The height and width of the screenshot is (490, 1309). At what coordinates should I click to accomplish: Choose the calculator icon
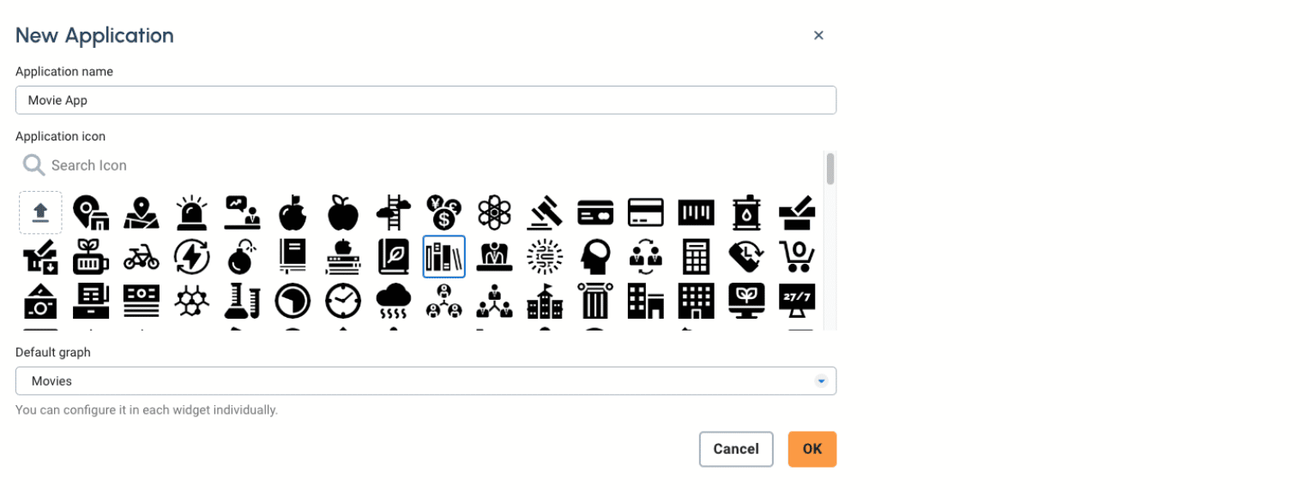point(696,256)
